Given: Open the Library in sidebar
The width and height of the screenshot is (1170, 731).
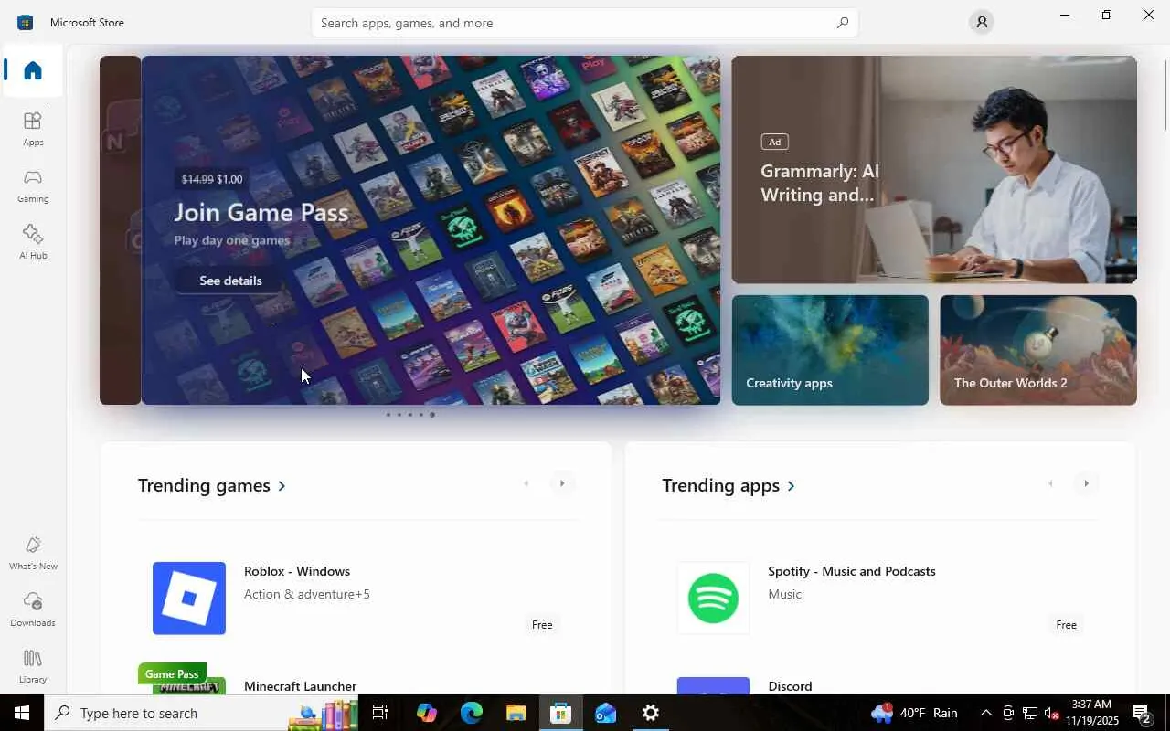Looking at the screenshot, I should [33, 666].
